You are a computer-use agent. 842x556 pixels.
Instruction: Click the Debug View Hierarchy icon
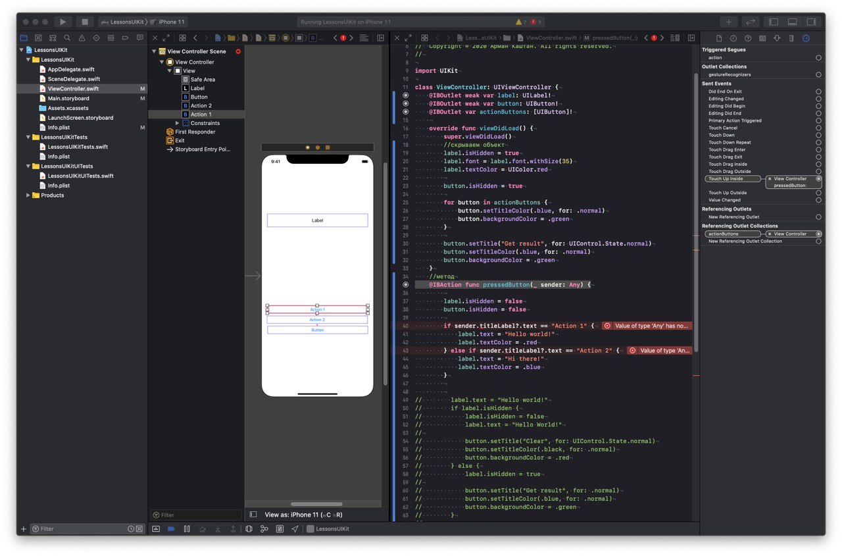click(249, 528)
